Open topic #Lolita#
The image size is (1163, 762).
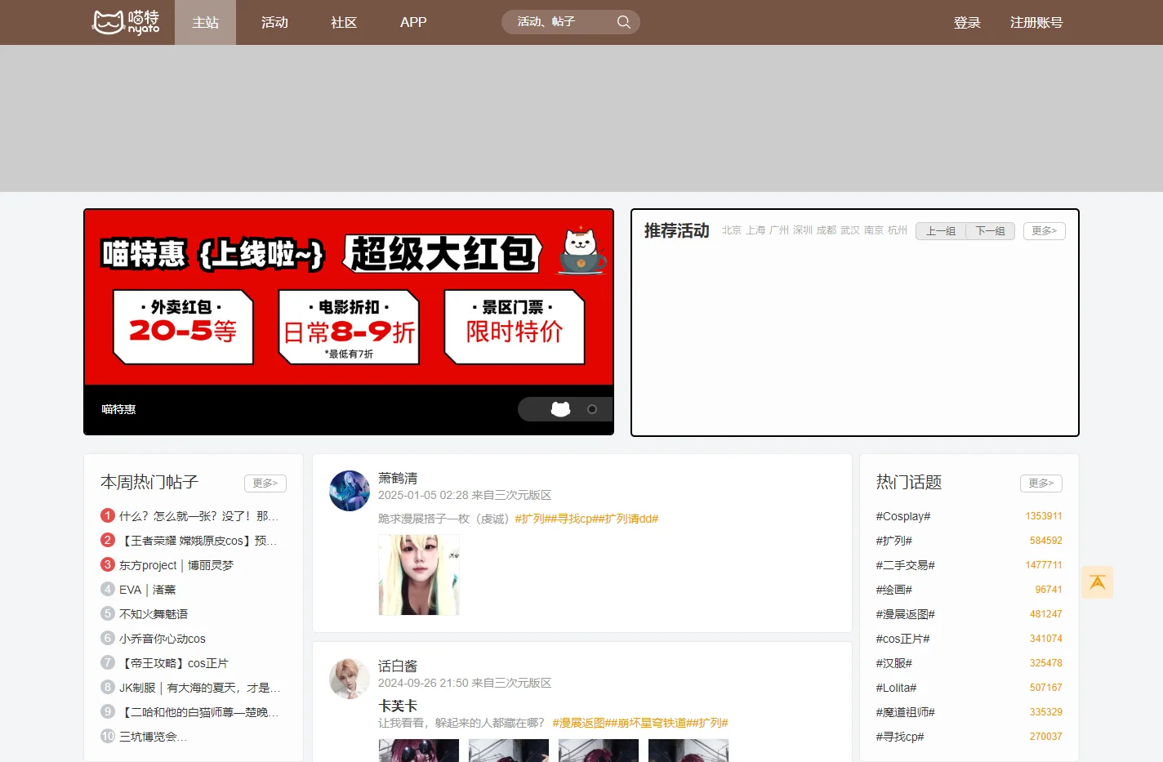click(x=896, y=688)
